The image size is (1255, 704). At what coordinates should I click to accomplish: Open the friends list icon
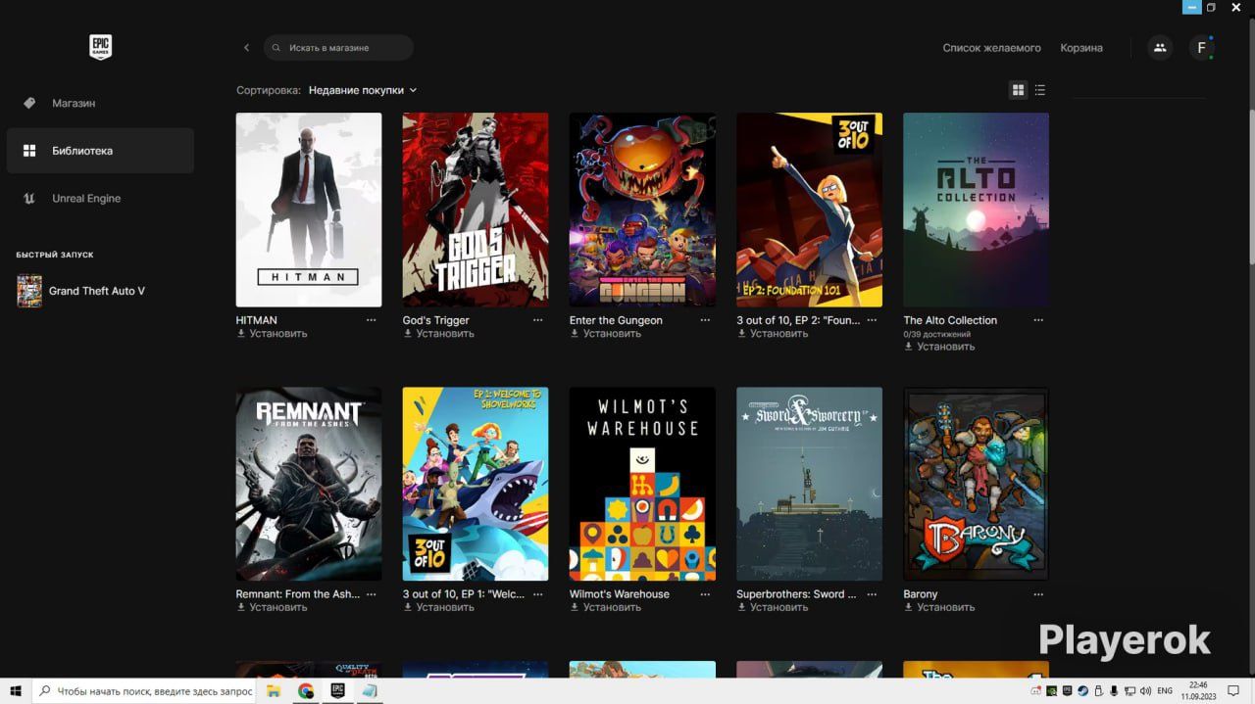tap(1160, 47)
